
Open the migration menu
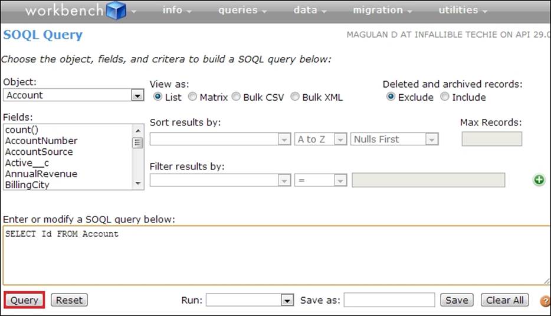pos(382,11)
